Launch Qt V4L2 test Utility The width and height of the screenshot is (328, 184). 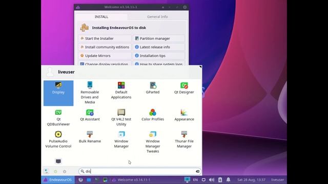click(121, 118)
